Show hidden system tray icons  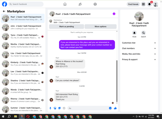[133, 116]
